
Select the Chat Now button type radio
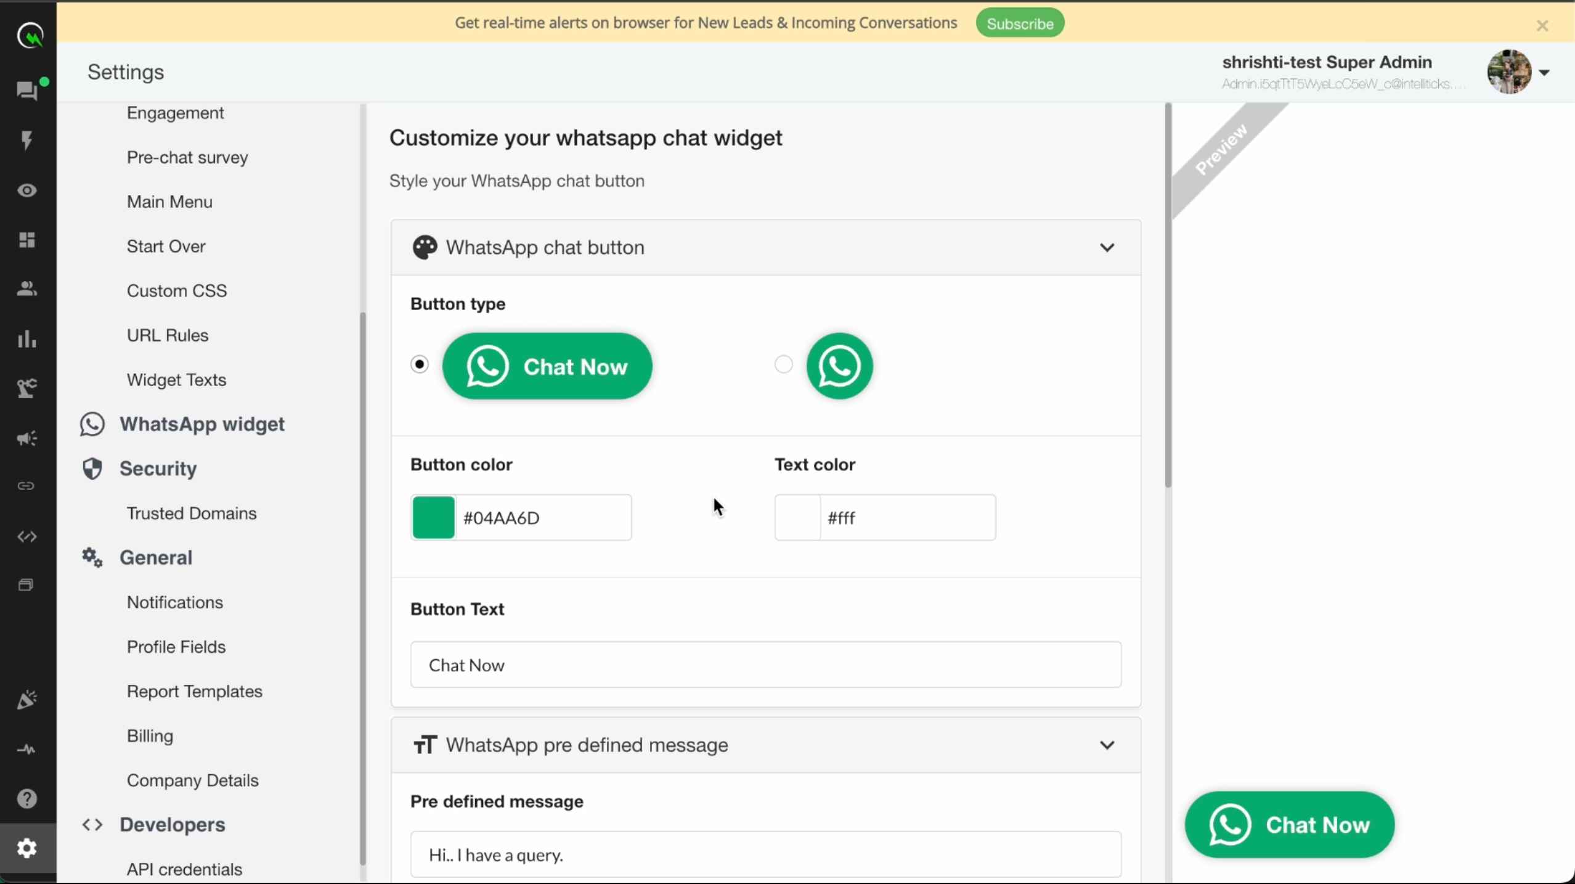point(420,364)
